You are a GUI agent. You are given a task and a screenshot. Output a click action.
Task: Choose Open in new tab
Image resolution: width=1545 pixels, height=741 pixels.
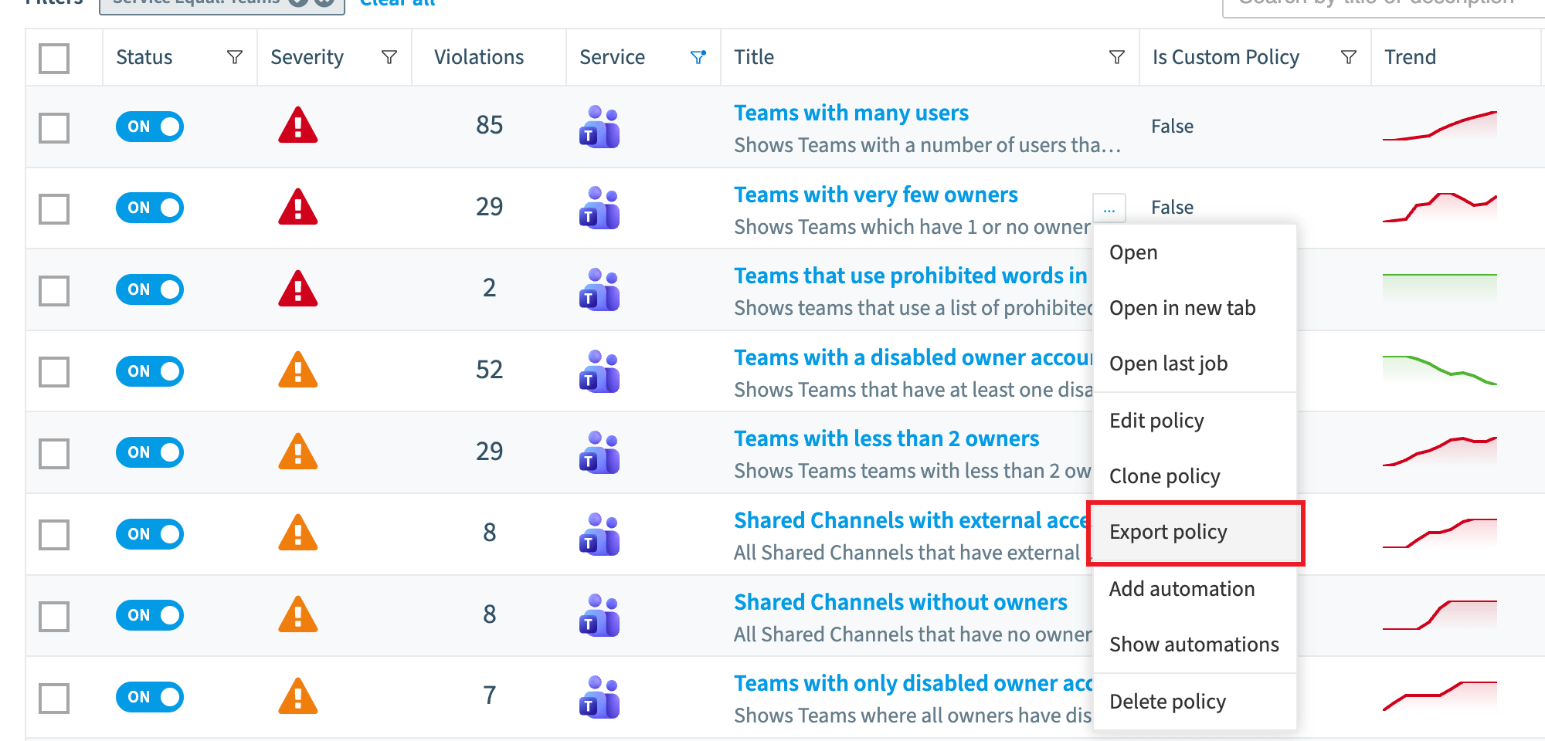[x=1195, y=308]
